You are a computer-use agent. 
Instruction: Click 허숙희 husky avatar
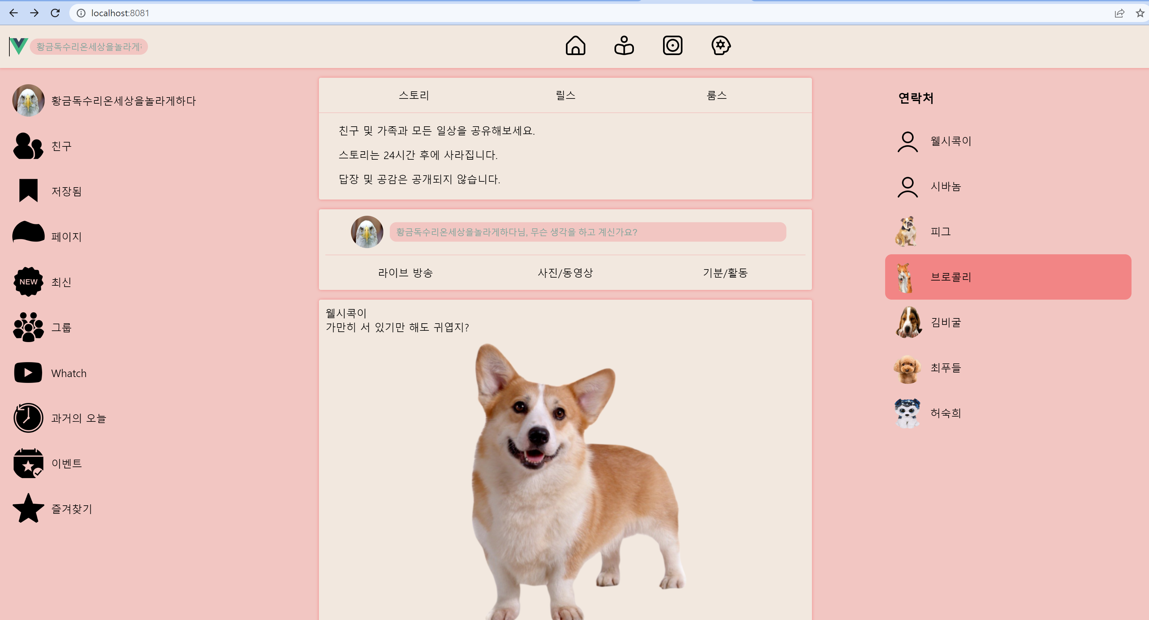[x=907, y=413]
